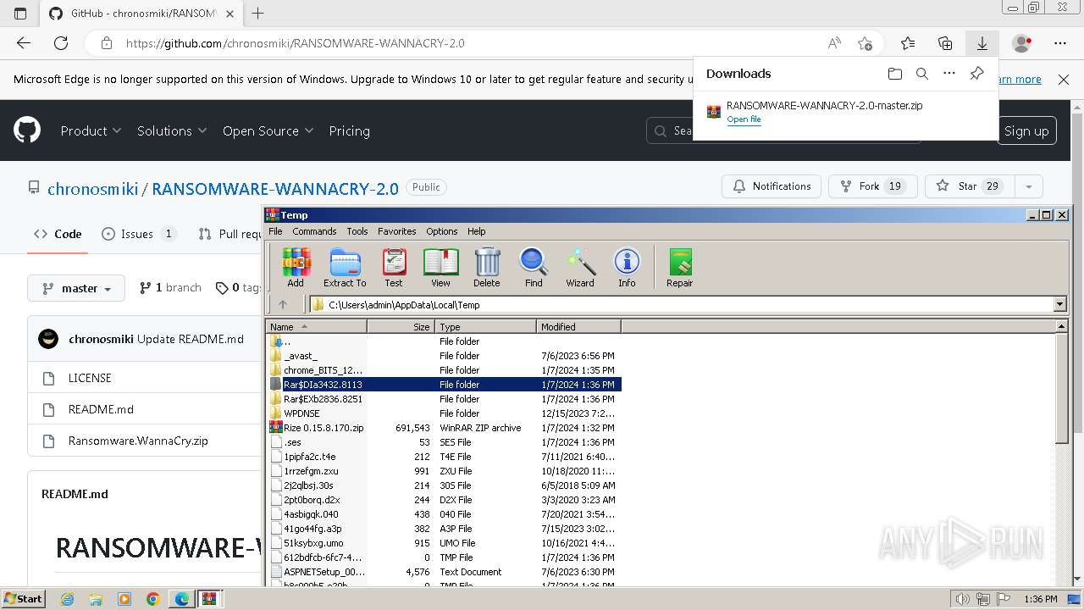Go back in Edge browser
The height and width of the screenshot is (610, 1084).
point(24,43)
